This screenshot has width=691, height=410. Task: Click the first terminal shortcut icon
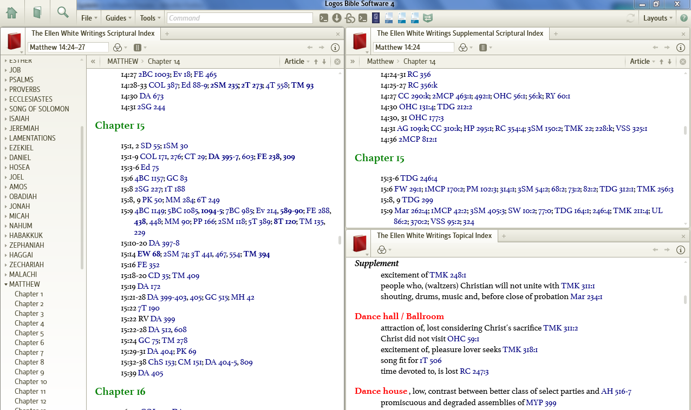point(323,18)
